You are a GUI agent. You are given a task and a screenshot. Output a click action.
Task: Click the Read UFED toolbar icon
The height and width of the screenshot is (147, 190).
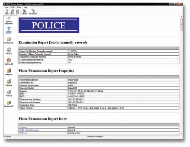[x=33, y=12]
